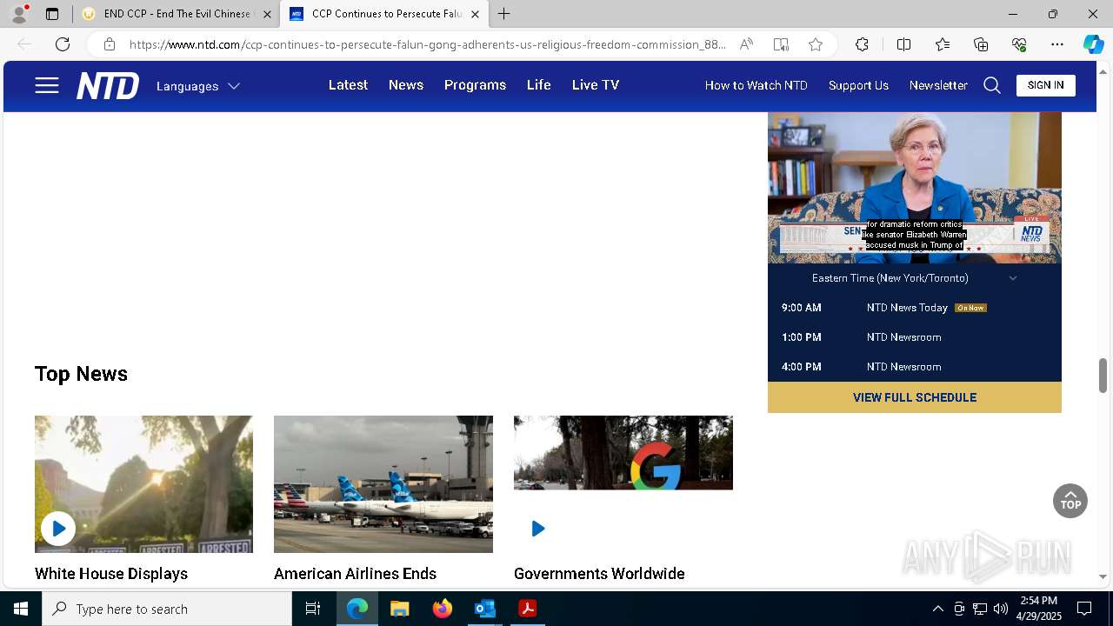Click the taskbar search box

pyautogui.click(x=167, y=609)
